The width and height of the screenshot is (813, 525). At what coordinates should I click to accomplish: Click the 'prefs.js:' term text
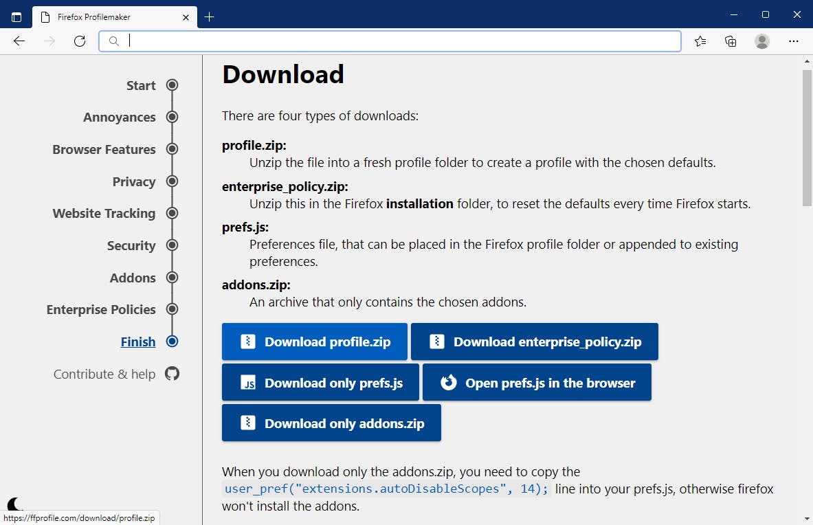pyautogui.click(x=245, y=227)
